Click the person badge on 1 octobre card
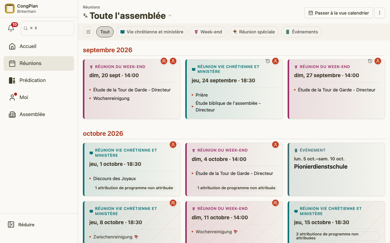The height and width of the screenshot is (243, 390). [173, 145]
